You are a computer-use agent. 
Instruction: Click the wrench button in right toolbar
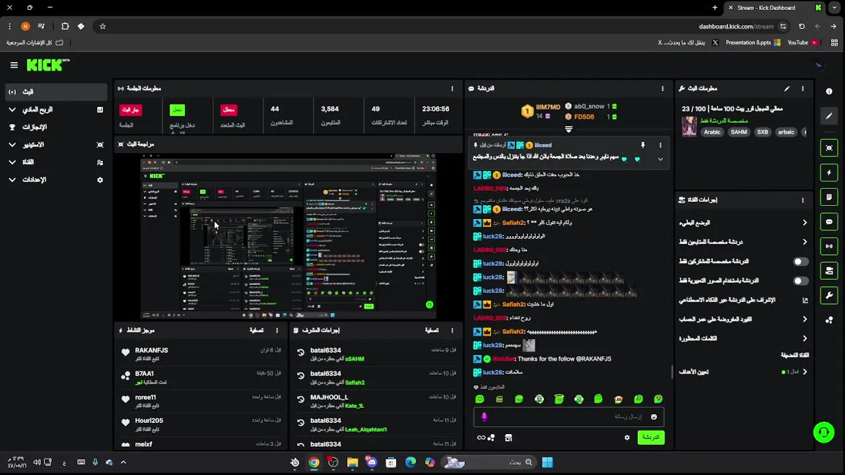829,295
